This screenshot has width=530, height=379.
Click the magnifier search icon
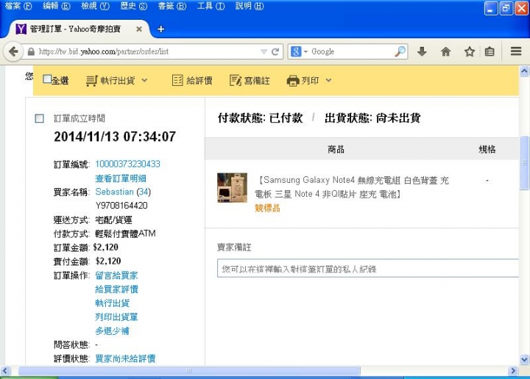click(400, 51)
